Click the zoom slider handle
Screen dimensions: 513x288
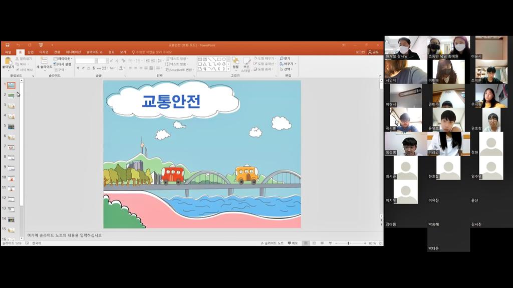(349, 243)
